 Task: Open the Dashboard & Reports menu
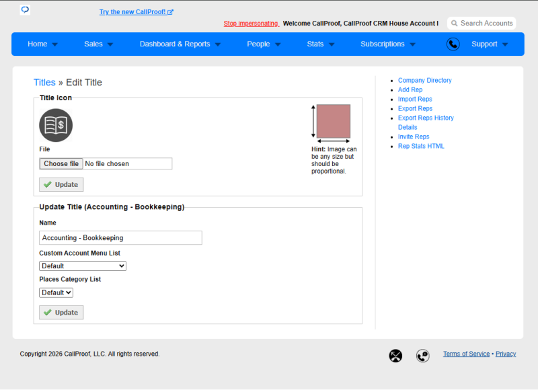tap(175, 44)
